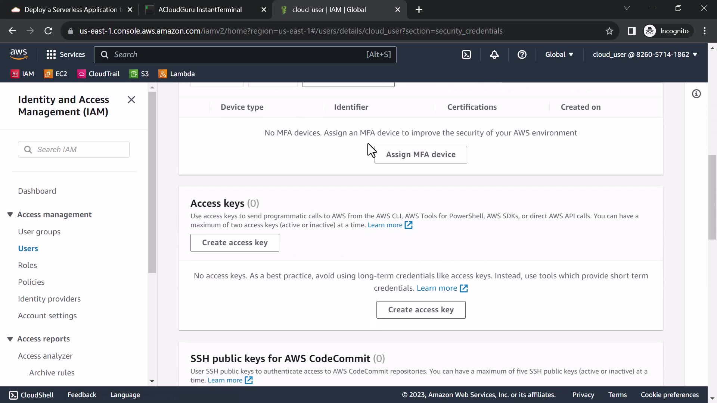Open the Lambda favorite shortcut
Screen dimensions: 717x403
(x=177, y=74)
